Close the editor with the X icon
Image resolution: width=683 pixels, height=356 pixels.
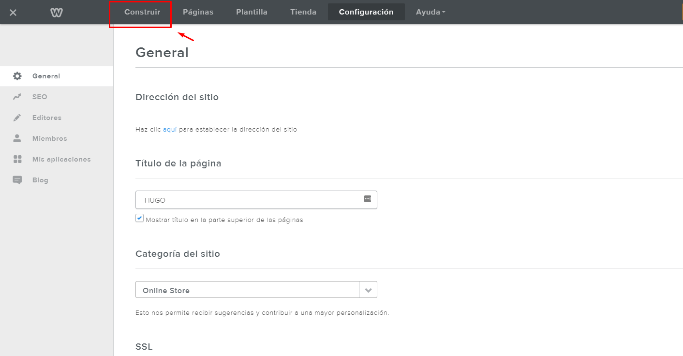13,13
